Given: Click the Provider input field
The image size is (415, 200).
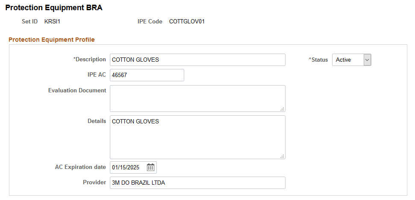Looking at the screenshot, I should coord(197,183).
